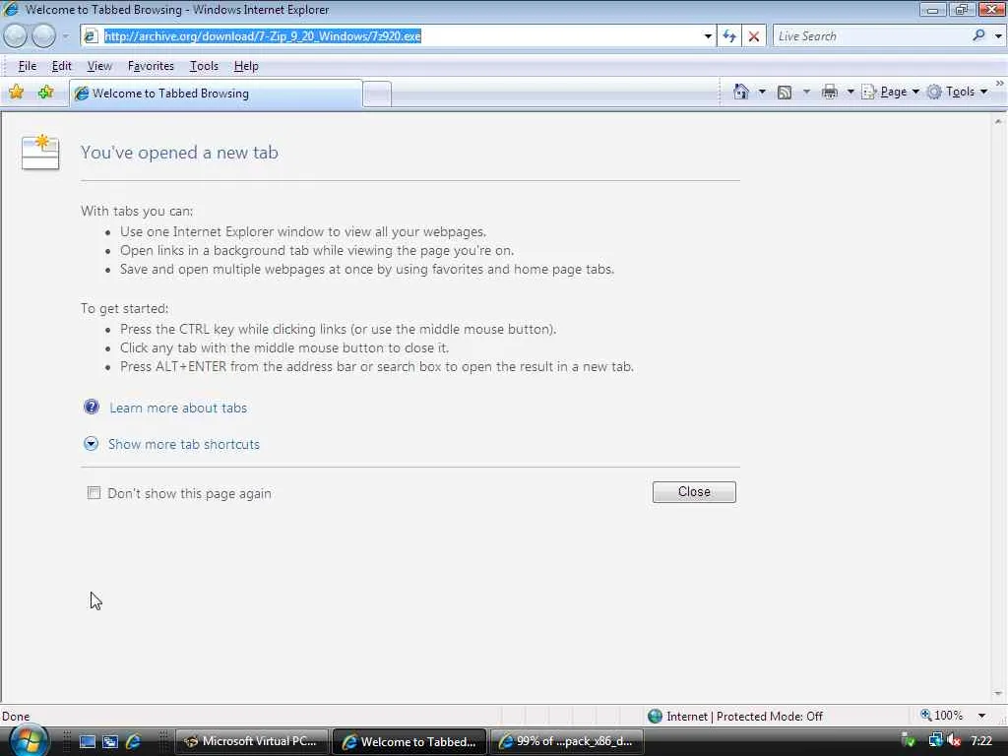Open the Tools gear command bar menu
Viewport: 1008px width, 756px height.
(957, 92)
